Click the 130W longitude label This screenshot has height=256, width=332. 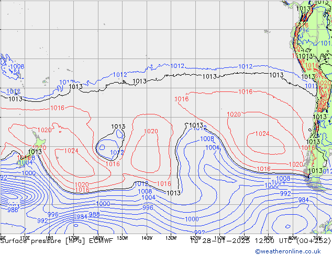(171, 238)
